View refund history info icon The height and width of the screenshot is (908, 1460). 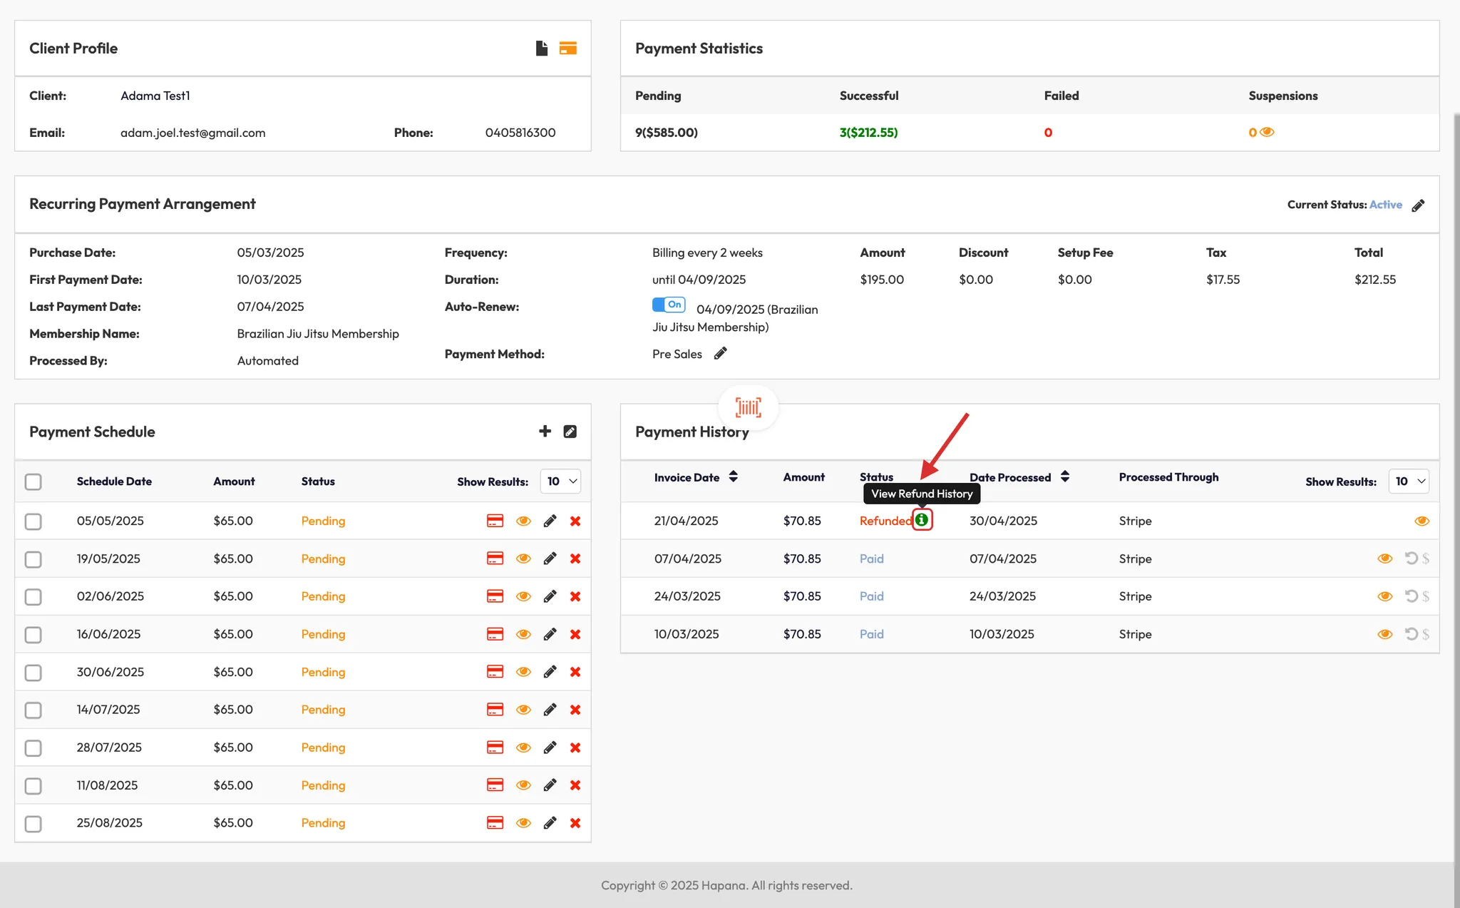pyautogui.click(x=922, y=520)
